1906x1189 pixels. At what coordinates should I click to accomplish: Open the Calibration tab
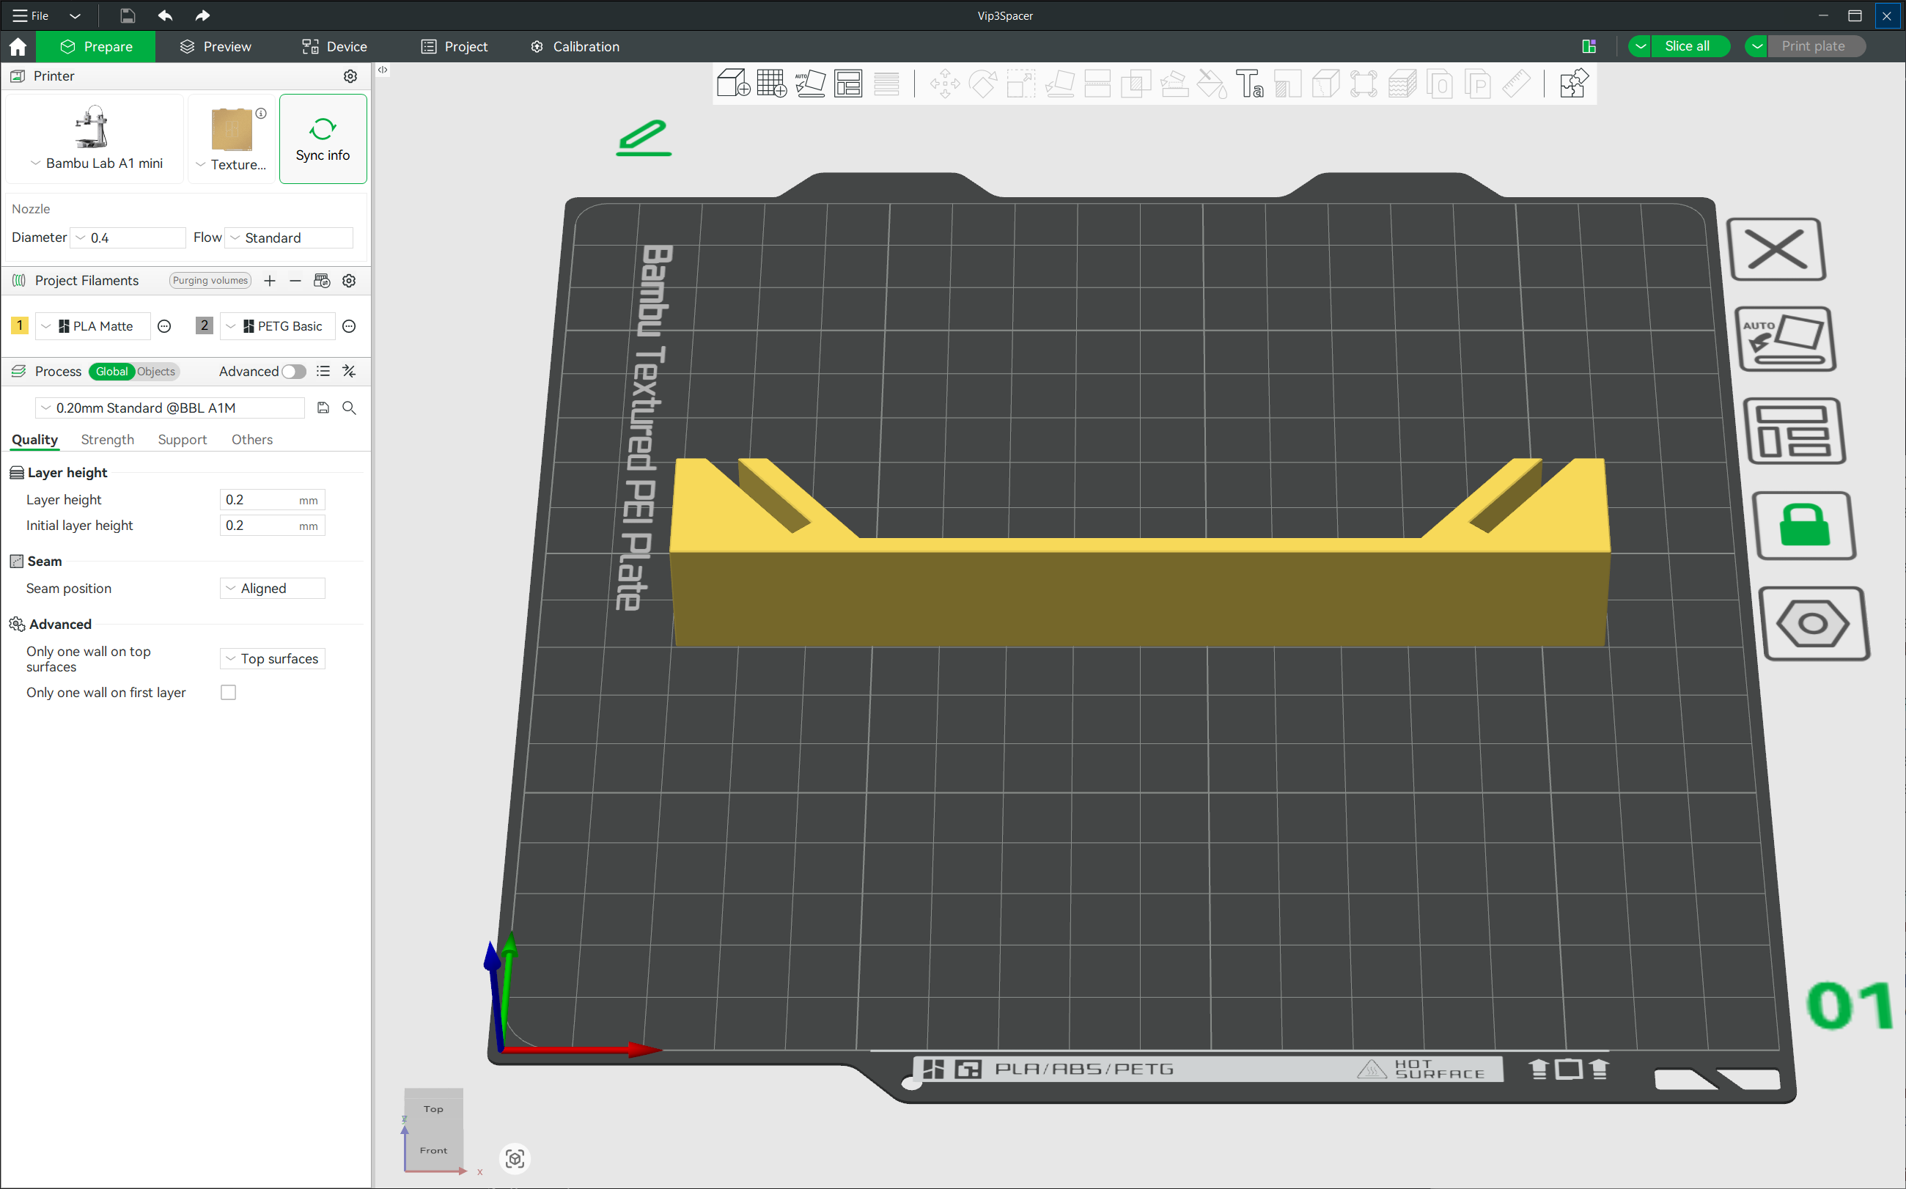[575, 46]
